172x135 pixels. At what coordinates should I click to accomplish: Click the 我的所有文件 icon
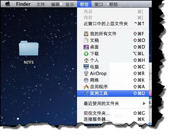(x=86, y=34)
